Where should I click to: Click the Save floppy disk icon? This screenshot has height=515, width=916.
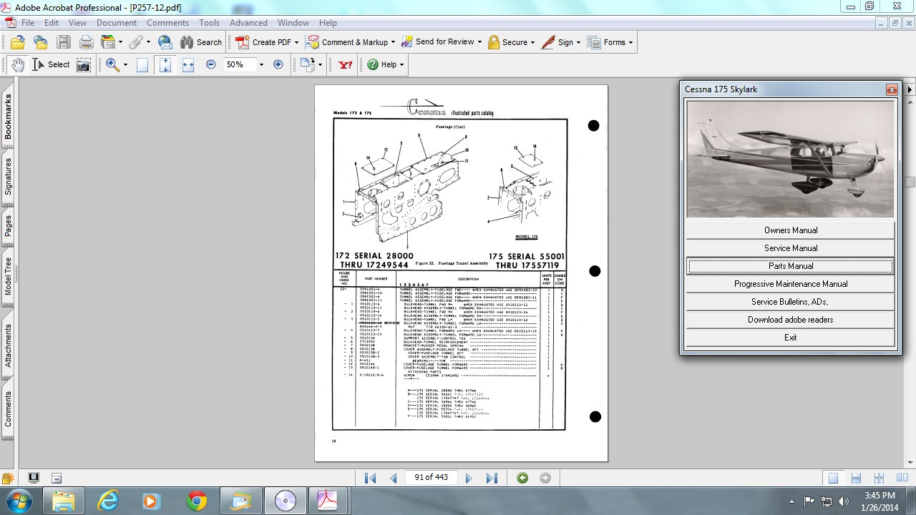click(x=64, y=42)
